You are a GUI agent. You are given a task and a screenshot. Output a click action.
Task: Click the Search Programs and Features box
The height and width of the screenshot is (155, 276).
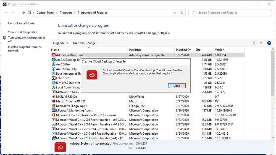230,13
